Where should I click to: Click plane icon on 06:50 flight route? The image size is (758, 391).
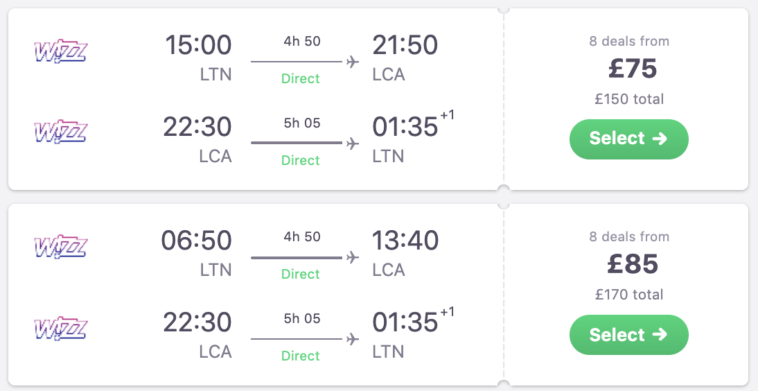pyautogui.click(x=353, y=257)
